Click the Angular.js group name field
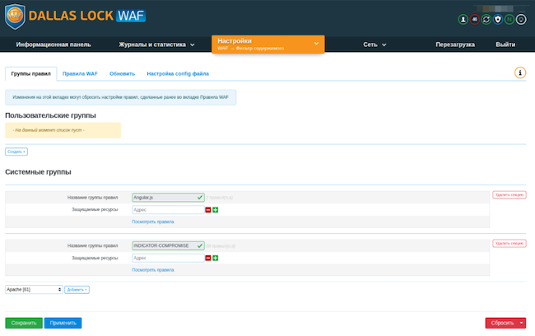535x336 pixels. click(x=168, y=198)
